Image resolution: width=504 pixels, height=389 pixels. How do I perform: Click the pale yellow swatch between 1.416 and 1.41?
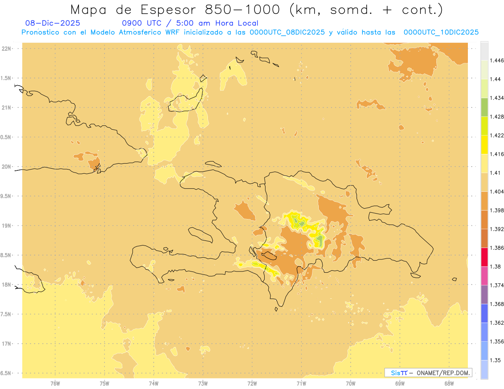pyautogui.click(x=484, y=164)
